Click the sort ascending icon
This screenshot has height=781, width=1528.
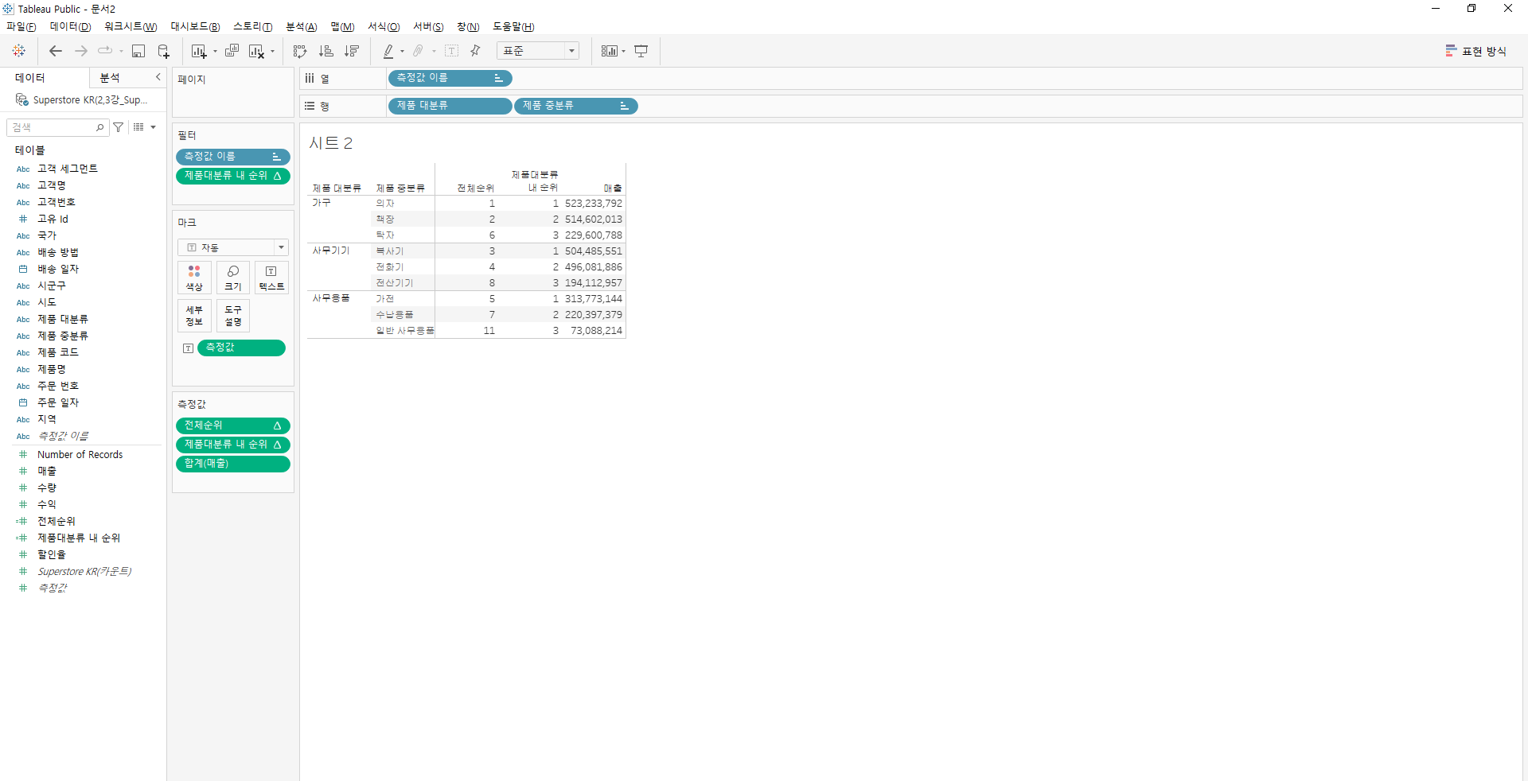point(325,51)
